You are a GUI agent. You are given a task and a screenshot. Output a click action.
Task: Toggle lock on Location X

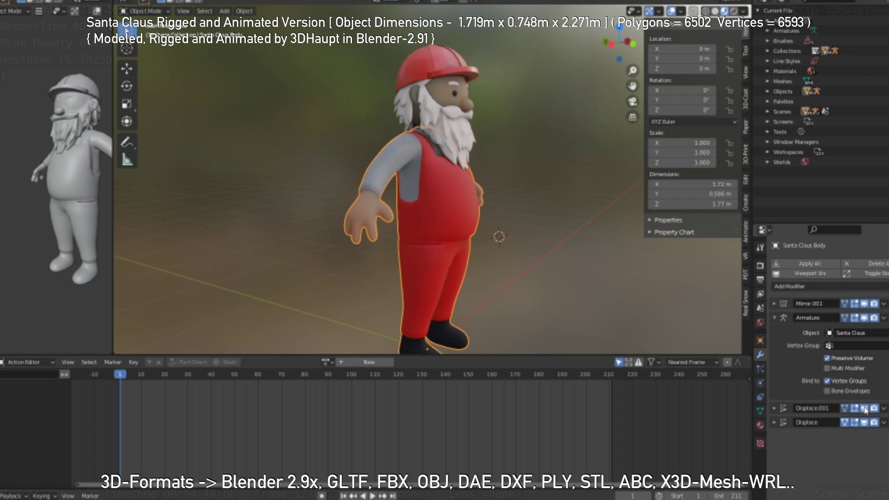point(730,49)
